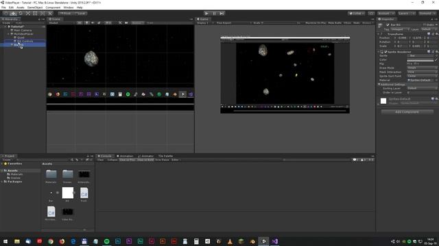Viewport: 439px width, 246px height.
Task: Collapse the Tutorial scene in Hierarchy
Action: (5, 27)
